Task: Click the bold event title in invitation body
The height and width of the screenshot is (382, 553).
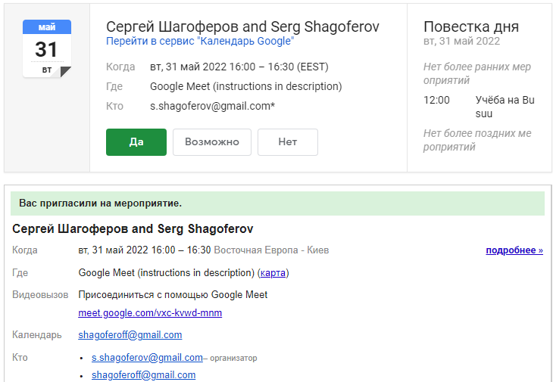Action: tap(133, 229)
